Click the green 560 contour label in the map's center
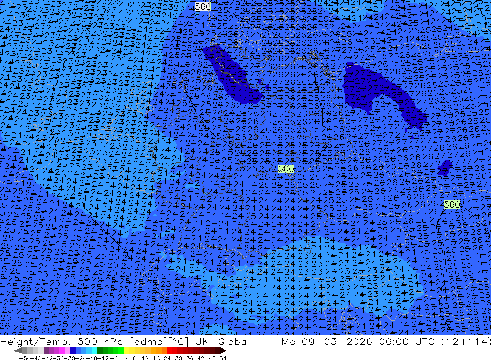491x360 pixels. pyautogui.click(x=286, y=169)
